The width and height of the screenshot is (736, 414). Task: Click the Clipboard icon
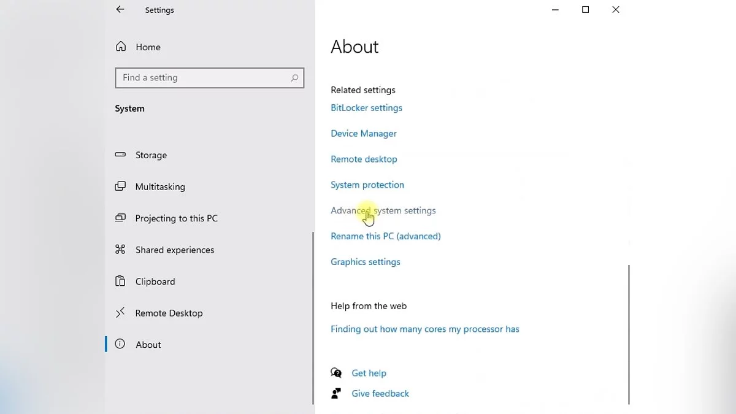click(x=121, y=282)
